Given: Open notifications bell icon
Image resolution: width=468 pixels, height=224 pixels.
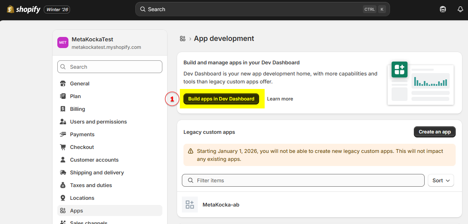Looking at the screenshot, I should pyautogui.click(x=460, y=10).
